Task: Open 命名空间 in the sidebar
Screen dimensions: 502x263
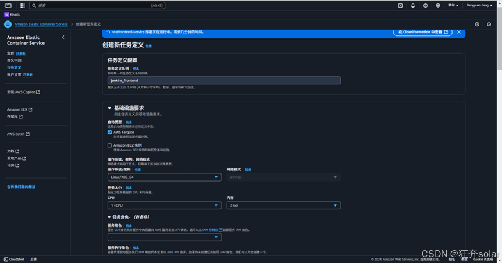Action: point(14,61)
